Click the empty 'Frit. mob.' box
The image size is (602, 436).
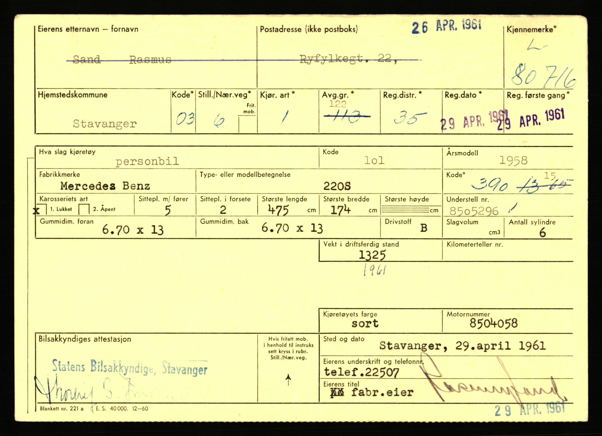(x=248, y=124)
